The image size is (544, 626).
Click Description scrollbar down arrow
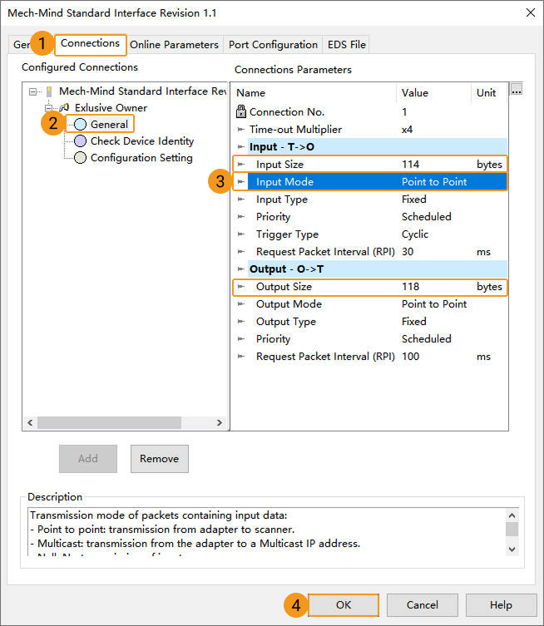(512, 549)
